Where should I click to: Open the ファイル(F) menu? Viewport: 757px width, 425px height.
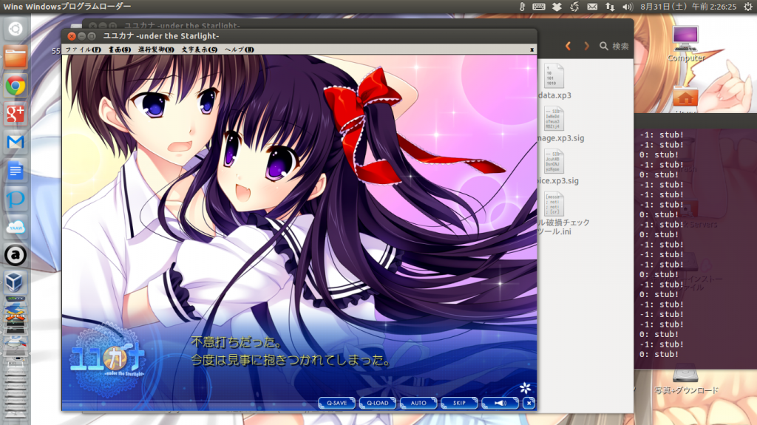coord(83,50)
